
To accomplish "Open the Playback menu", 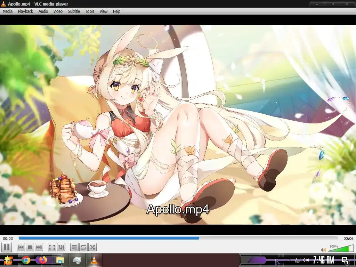I will pyautogui.click(x=25, y=11).
